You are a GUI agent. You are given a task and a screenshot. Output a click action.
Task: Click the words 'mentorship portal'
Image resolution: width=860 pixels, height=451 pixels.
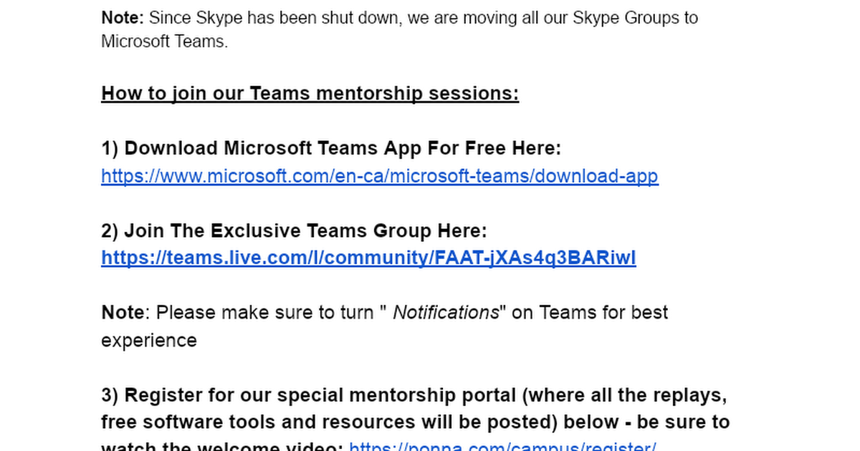434,395
